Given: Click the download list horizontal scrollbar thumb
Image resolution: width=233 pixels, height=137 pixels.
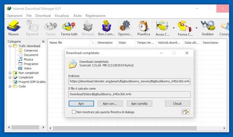Looking at the screenshot, I should click(x=125, y=128).
